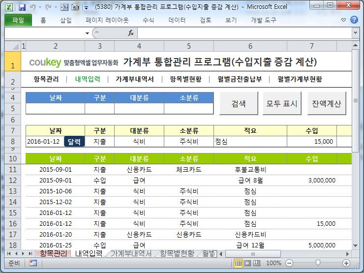The height and width of the screenshot is (273, 364).
Task: Expand the Name Box dropdown
Action: coord(87,33)
